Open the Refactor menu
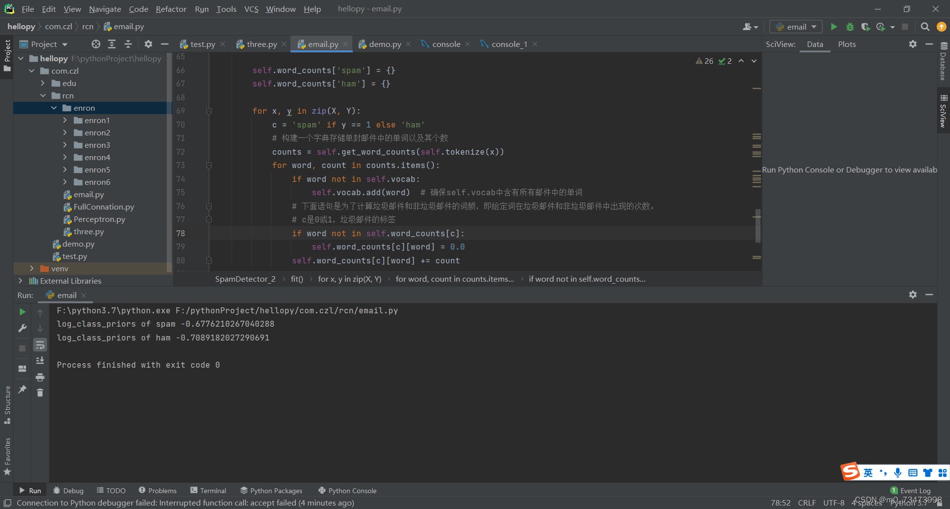Viewport: 950px width, 509px height. [x=171, y=9]
